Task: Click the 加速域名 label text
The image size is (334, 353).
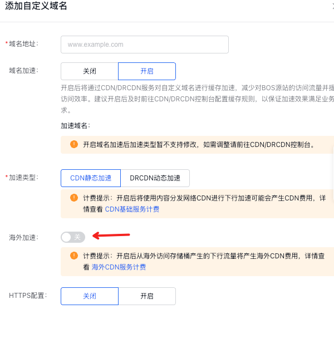Action: tap(75, 126)
